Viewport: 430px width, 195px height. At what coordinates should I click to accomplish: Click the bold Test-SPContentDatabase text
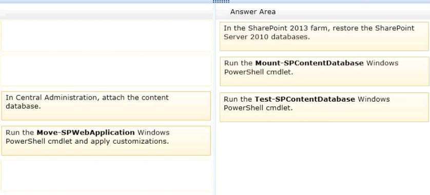pos(305,99)
